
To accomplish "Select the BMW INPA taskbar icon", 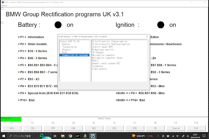I will (93, 136).
